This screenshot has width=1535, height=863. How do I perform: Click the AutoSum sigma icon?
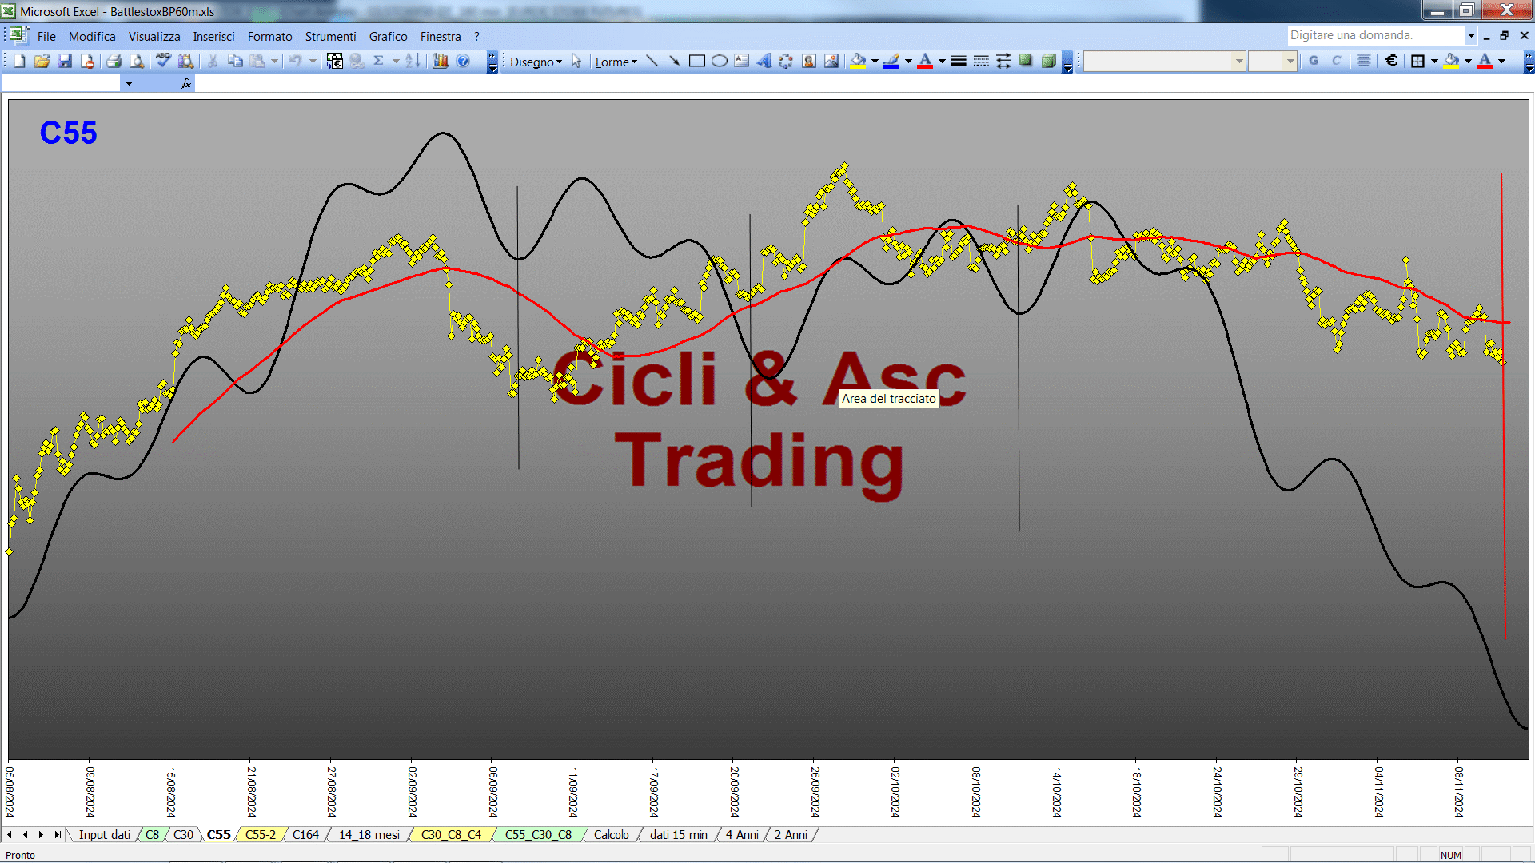pyautogui.click(x=379, y=61)
